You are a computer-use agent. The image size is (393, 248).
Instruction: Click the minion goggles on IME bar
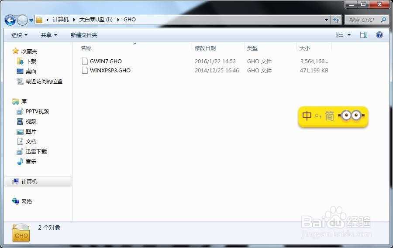pos(352,116)
